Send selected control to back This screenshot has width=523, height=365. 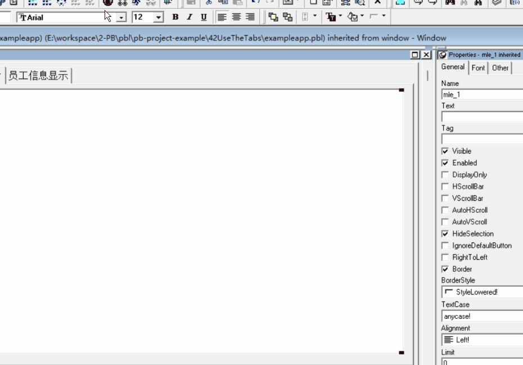click(x=287, y=17)
